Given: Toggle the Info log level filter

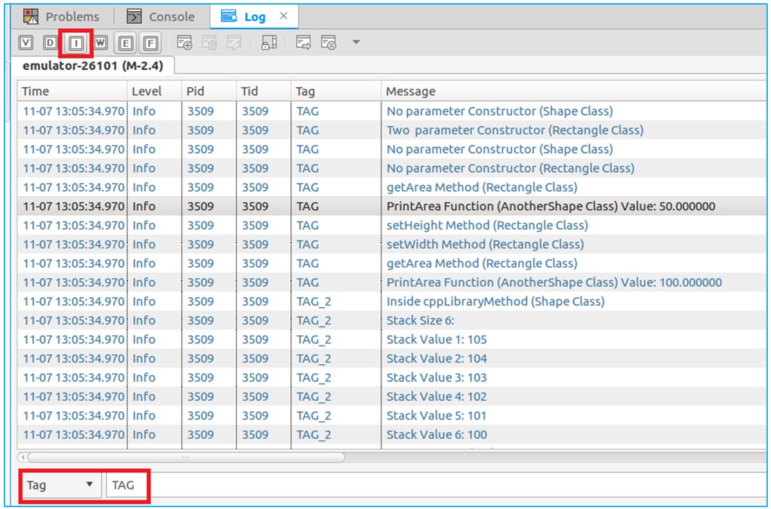Looking at the screenshot, I should tap(77, 43).
